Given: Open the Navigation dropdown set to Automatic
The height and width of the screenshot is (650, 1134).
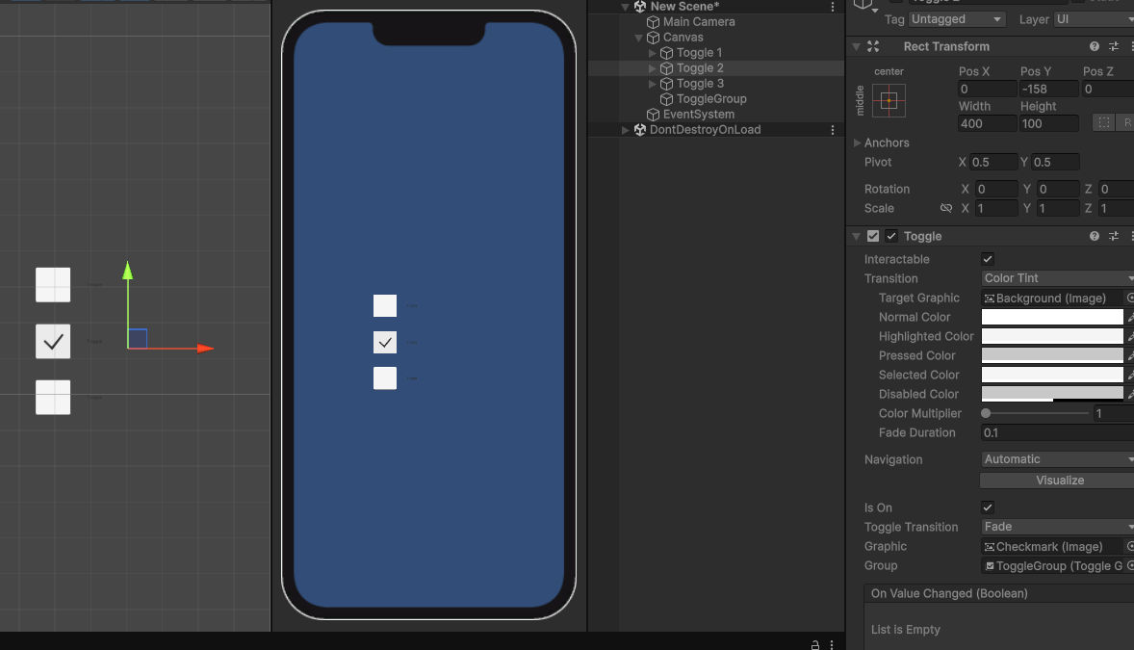Looking at the screenshot, I should (1057, 459).
